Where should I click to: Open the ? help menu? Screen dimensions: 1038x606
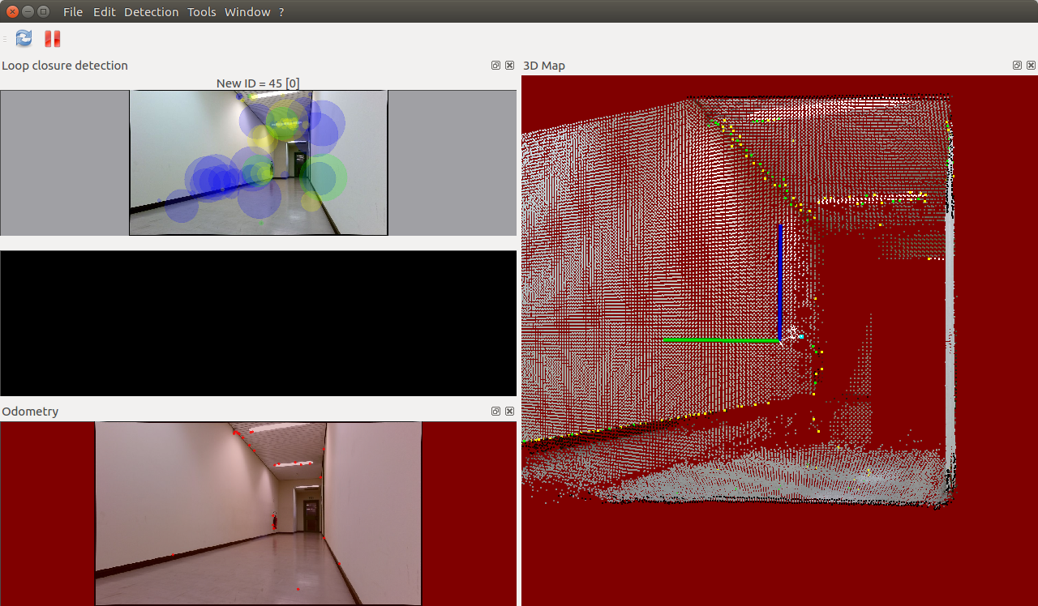click(281, 12)
